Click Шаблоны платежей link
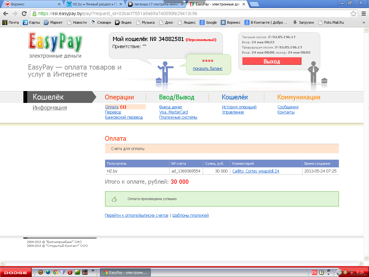This screenshot has height=277, width=369. click(x=190, y=215)
